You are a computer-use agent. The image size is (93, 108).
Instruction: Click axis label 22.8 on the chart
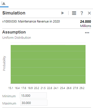[x=49, y=88]
